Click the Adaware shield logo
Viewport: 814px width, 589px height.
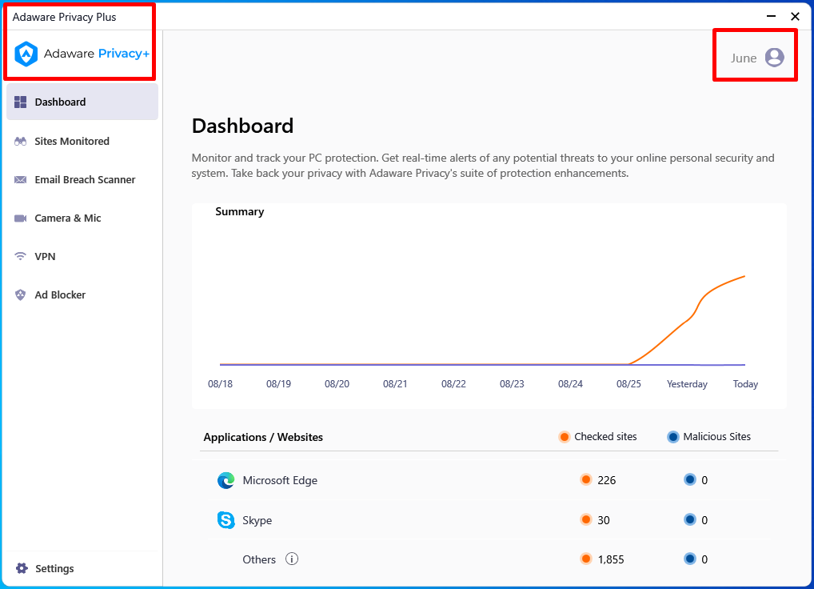pyautogui.click(x=26, y=54)
